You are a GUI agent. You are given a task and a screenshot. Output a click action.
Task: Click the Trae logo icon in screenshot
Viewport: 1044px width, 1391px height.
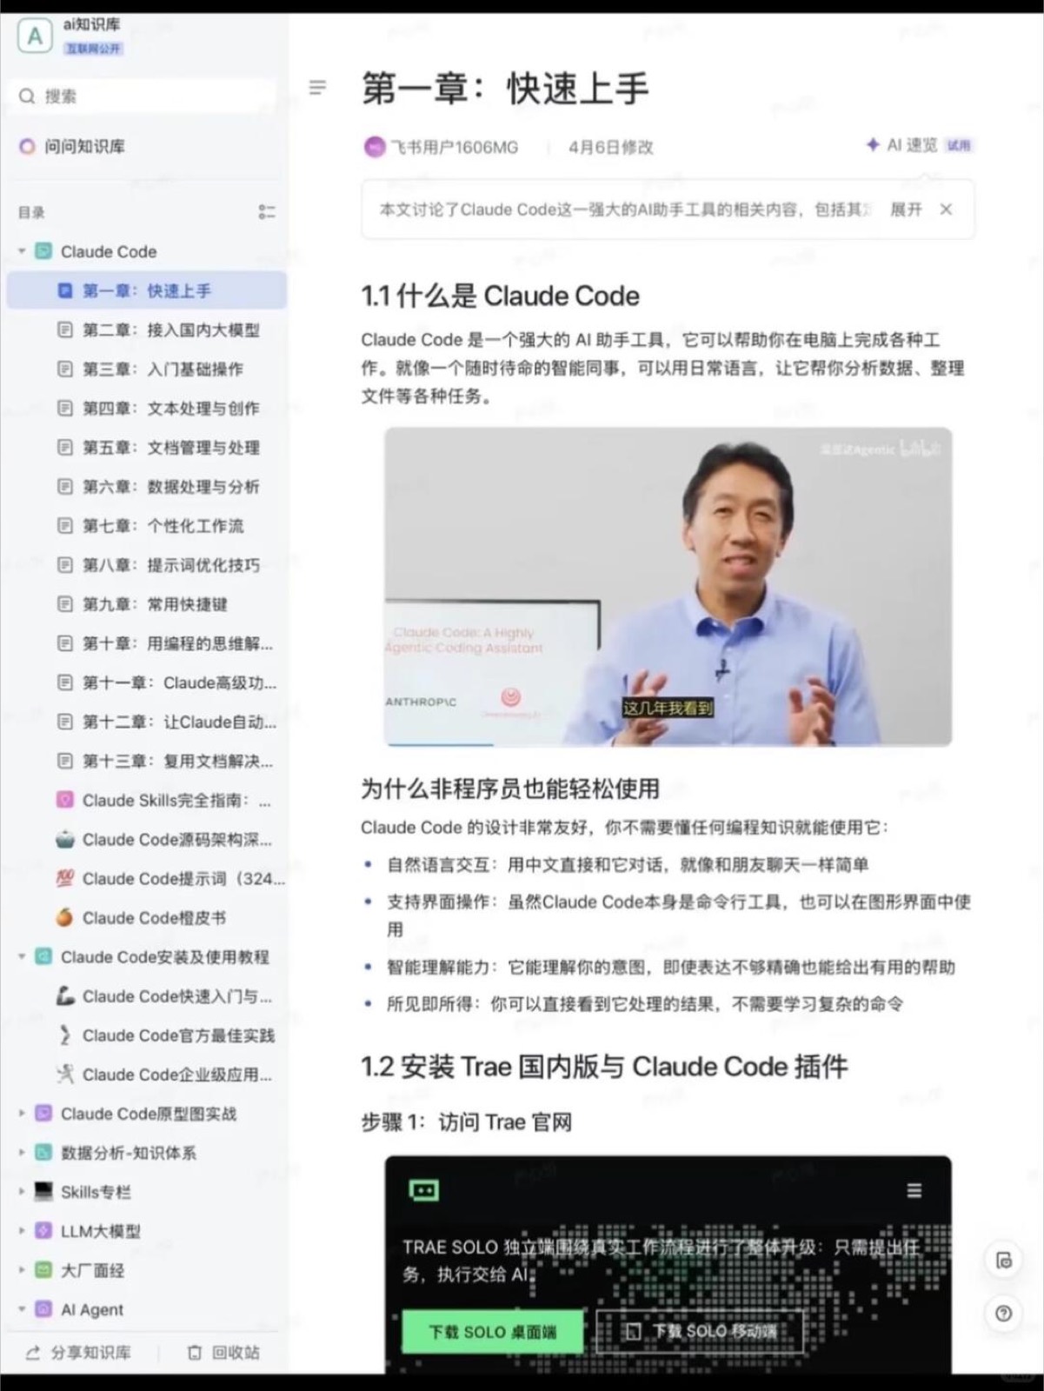pyautogui.click(x=424, y=1190)
